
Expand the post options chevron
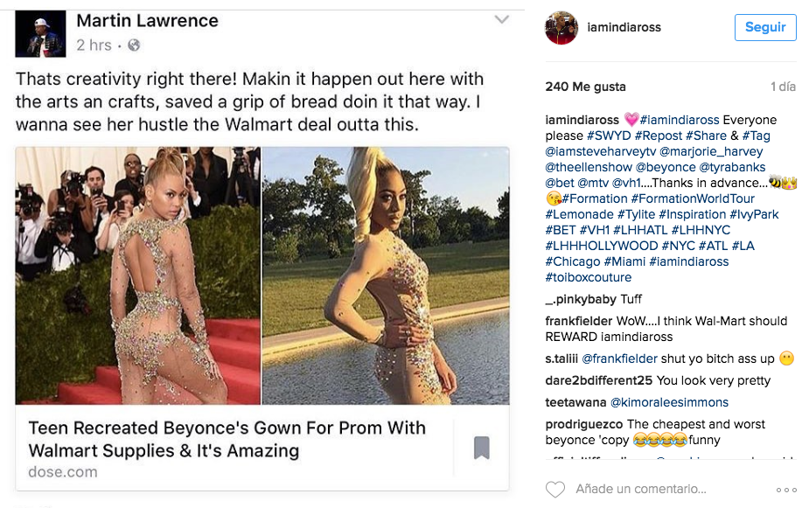click(x=501, y=19)
